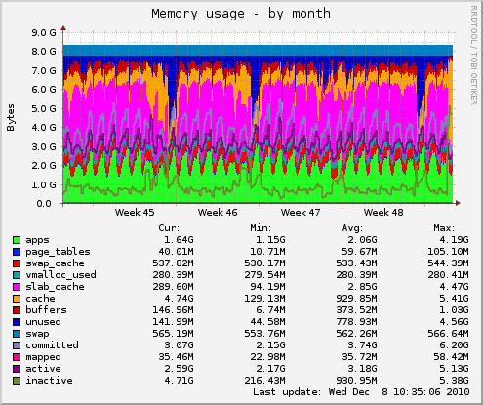
Task: Click the 'Week 46' axis label
Action: pyautogui.click(x=218, y=213)
